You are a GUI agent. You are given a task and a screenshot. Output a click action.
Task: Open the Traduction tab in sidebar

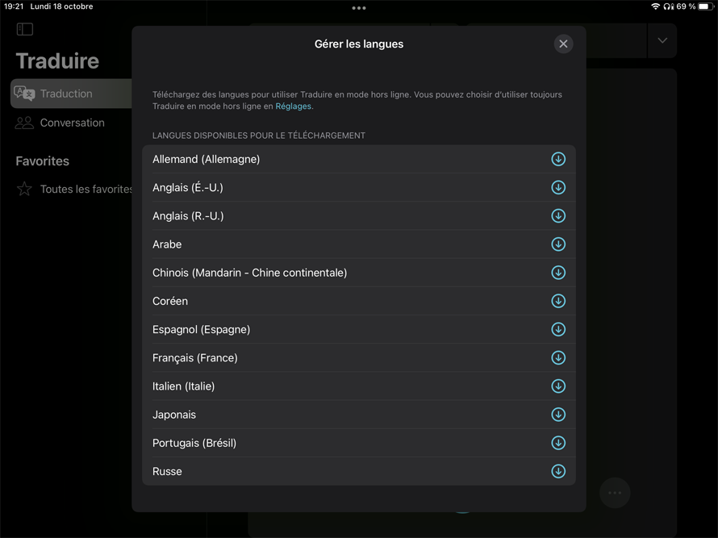[66, 94]
